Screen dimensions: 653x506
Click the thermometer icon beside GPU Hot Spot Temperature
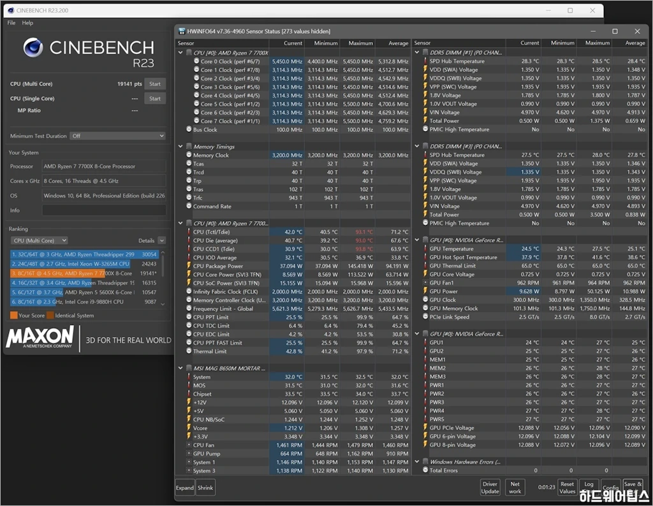pos(425,257)
